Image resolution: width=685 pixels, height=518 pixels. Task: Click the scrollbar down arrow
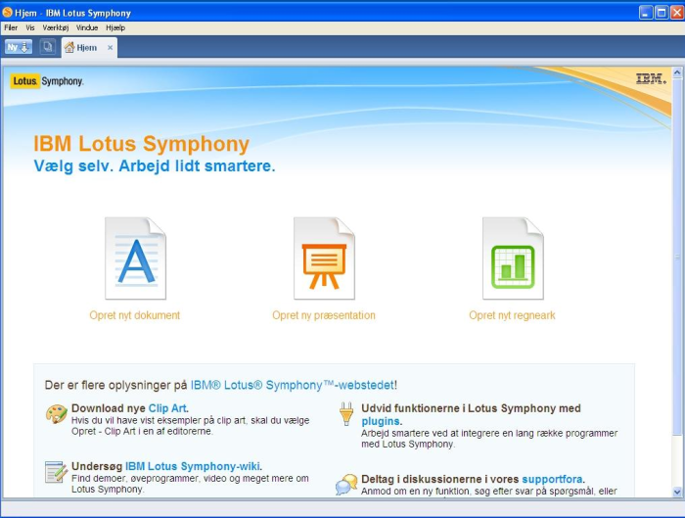click(x=677, y=492)
